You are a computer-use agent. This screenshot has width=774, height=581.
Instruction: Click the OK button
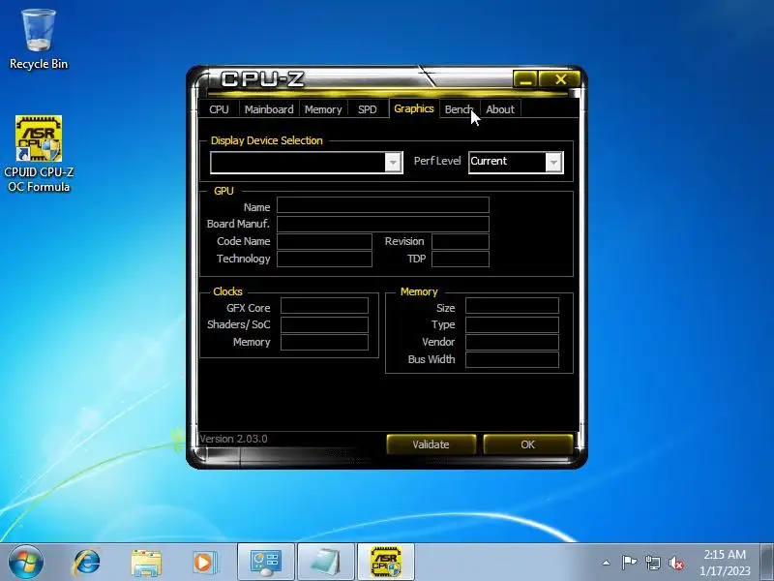[527, 444]
